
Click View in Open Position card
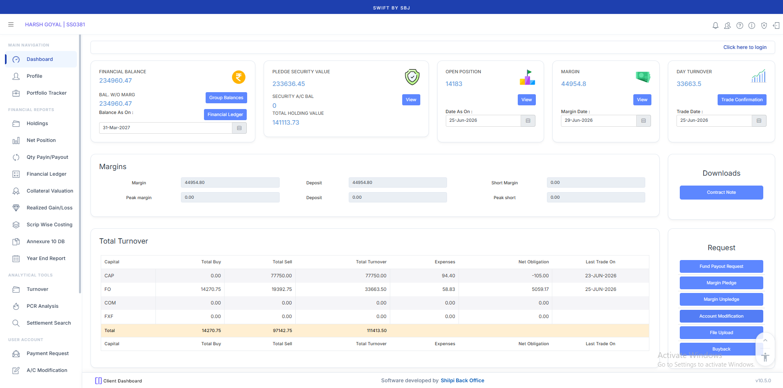[527, 100]
